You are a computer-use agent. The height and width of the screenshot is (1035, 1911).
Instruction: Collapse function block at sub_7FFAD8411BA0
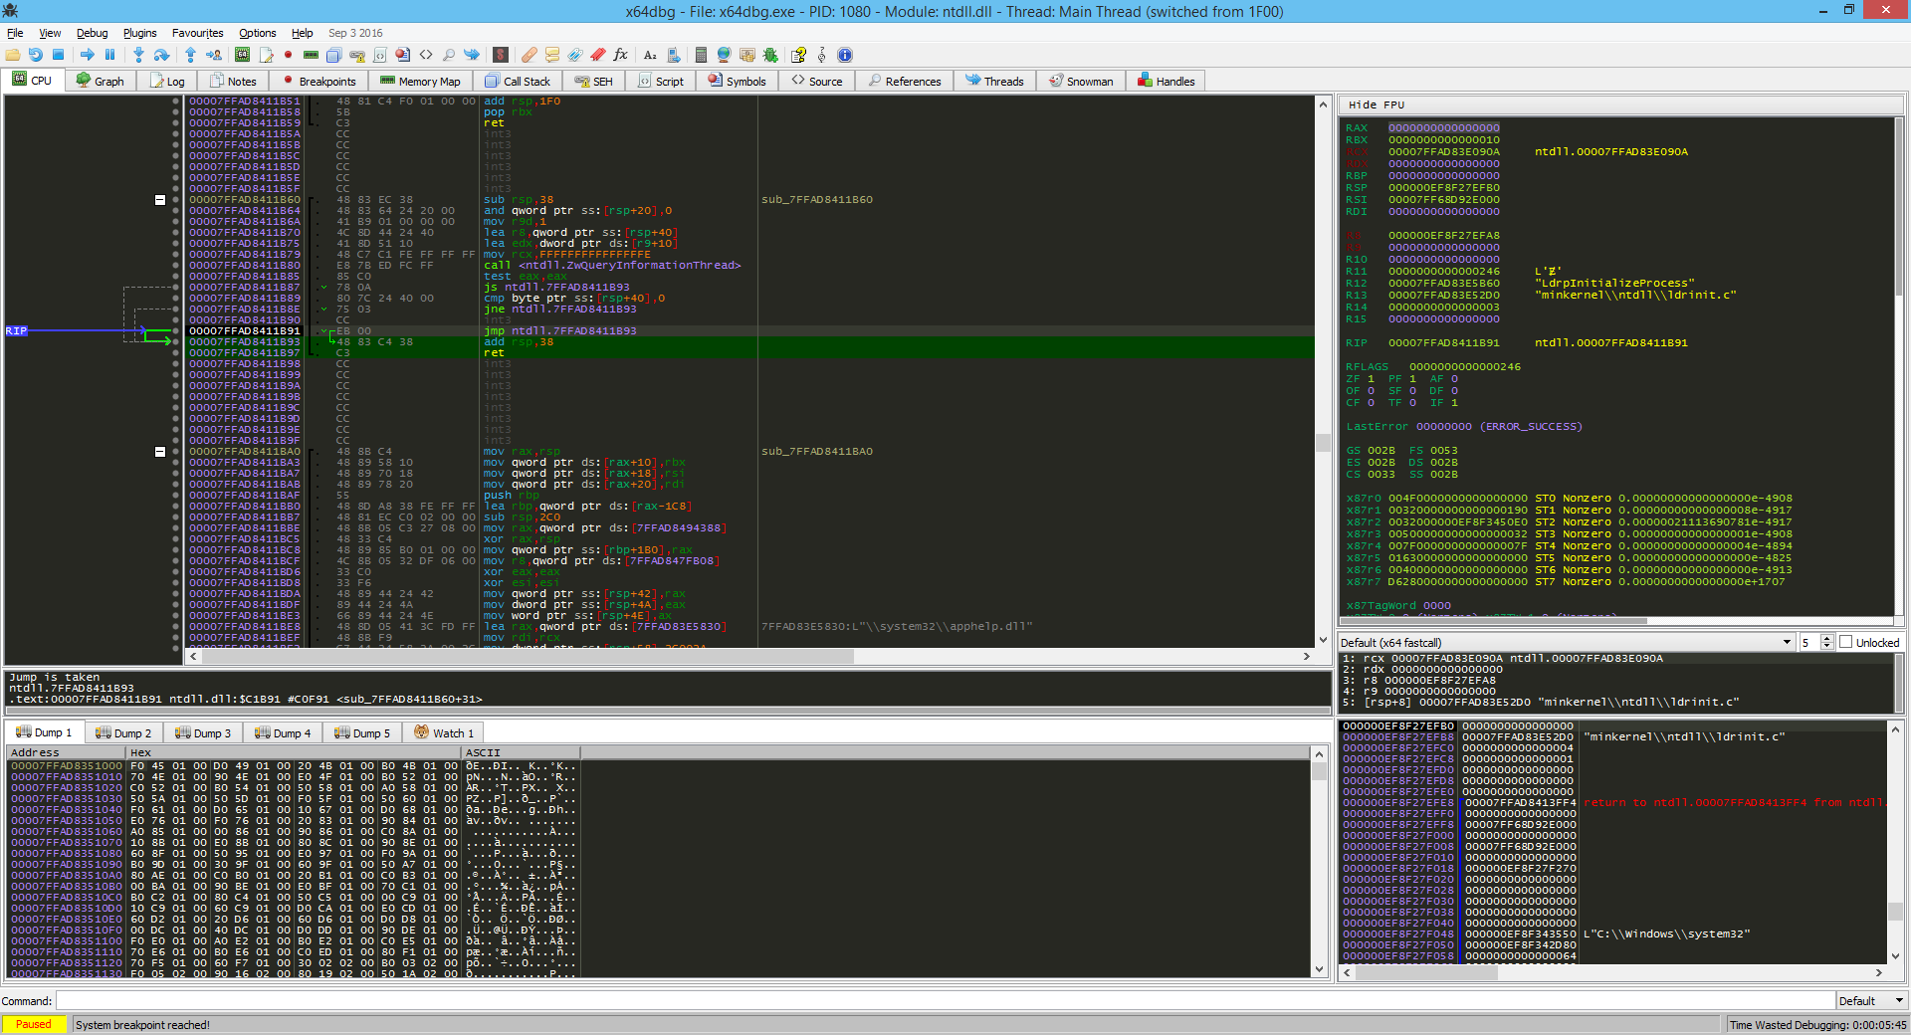coord(160,452)
